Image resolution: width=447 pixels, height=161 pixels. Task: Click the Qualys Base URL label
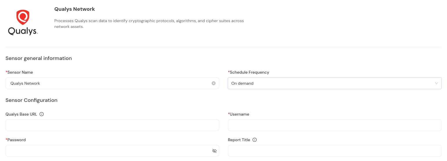21,114
